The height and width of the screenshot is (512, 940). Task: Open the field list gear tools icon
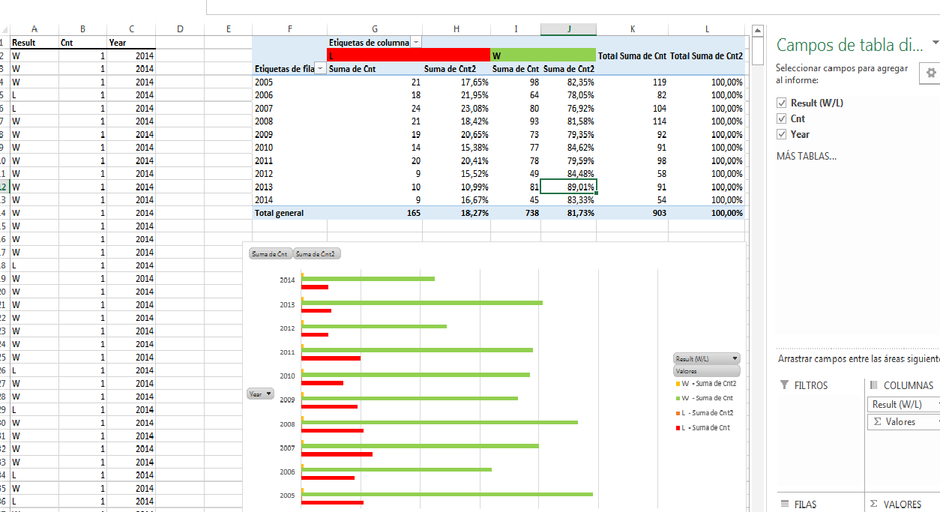931,73
